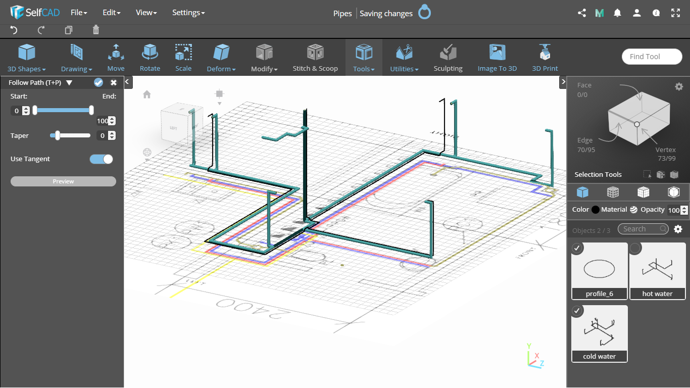Select the Move tool
Image resolution: width=690 pixels, height=388 pixels.
pos(116,58)
